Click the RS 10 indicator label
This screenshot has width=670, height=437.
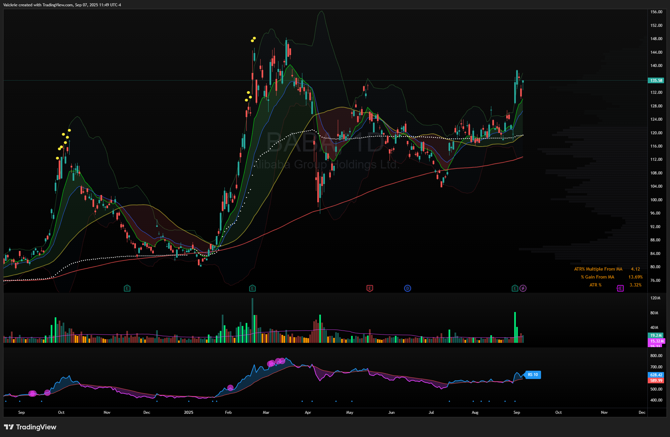click(x=533, y=375)
